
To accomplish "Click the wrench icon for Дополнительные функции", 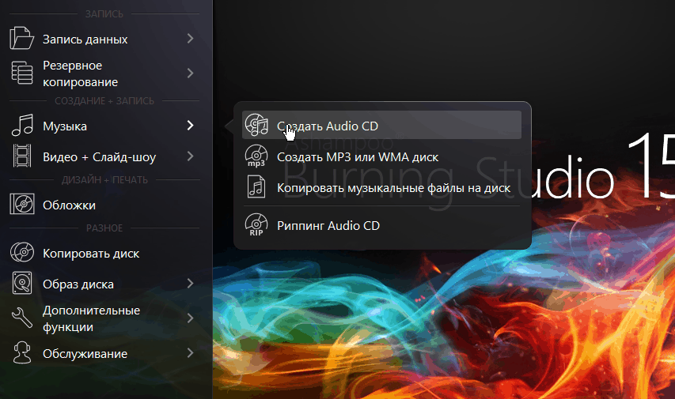I will pos(21,318).
